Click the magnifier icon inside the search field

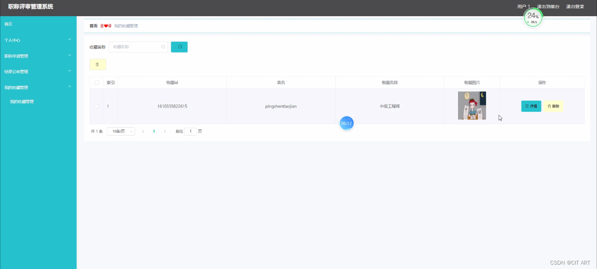click(163, 47)
